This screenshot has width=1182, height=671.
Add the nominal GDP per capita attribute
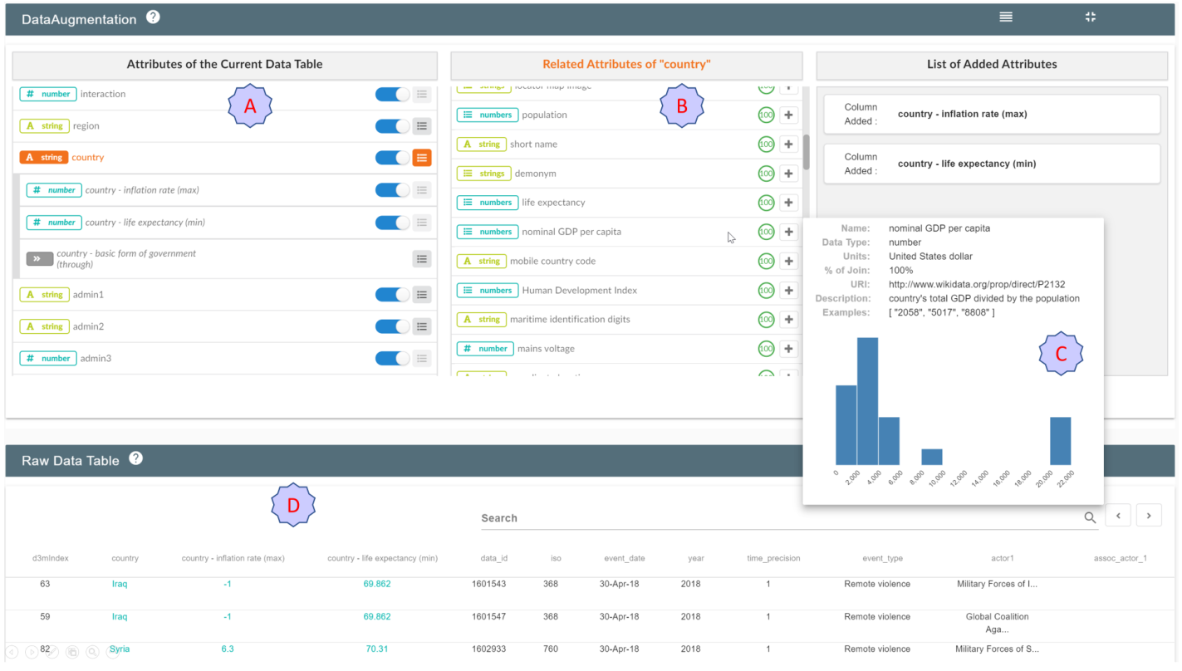pos(789,232)
